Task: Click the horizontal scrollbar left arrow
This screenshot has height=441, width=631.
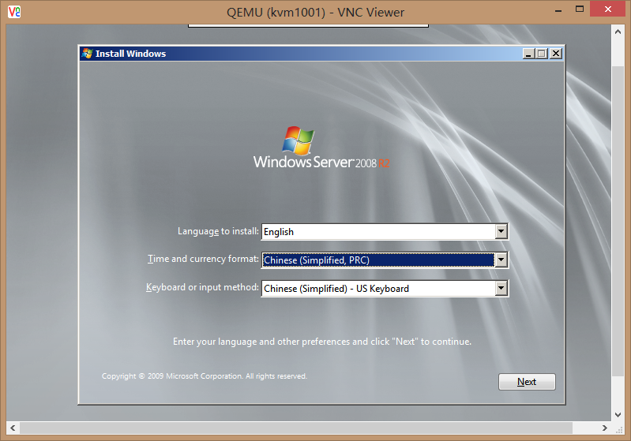Action: 13,428
